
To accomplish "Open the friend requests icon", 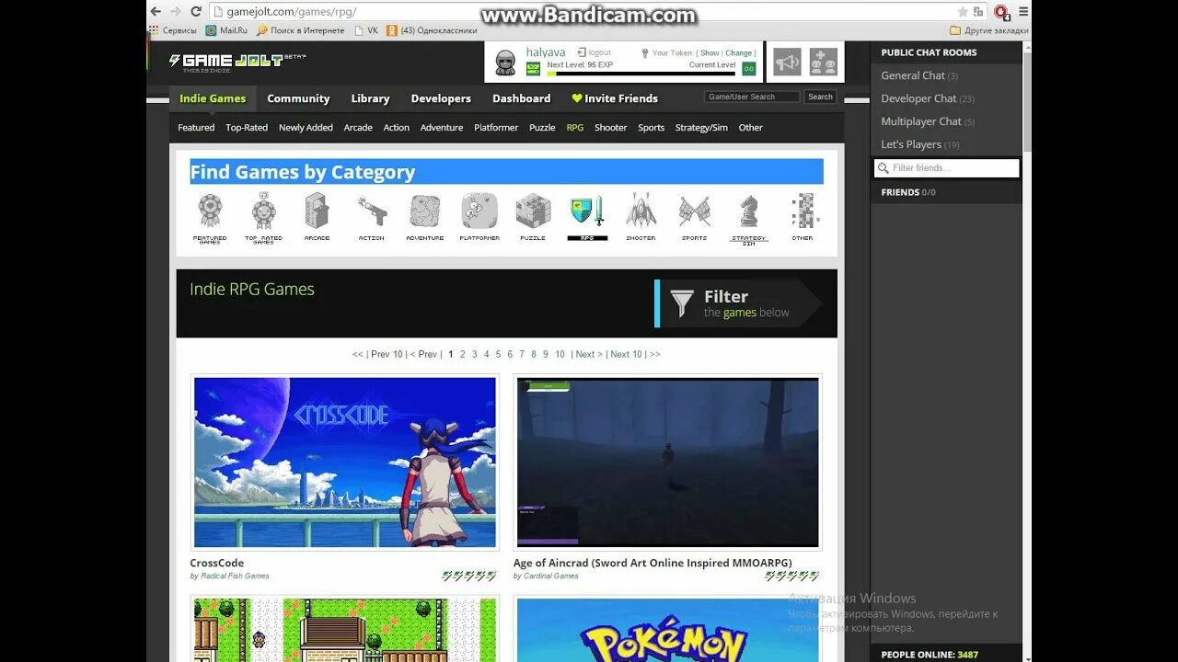I will (x=824, y=62).
